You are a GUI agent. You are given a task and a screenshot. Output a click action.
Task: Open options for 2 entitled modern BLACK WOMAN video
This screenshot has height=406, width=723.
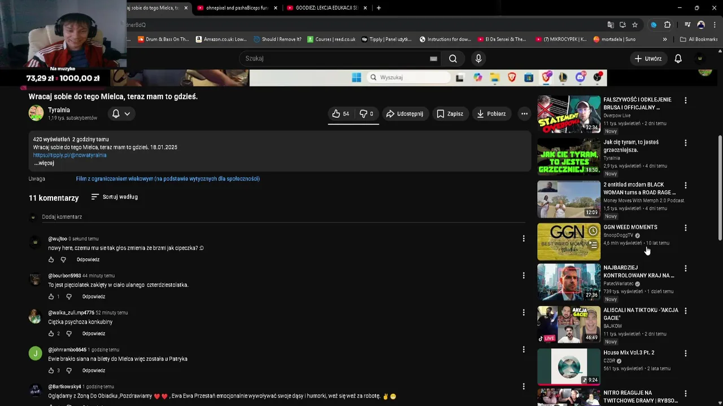(x=686, y=185)
